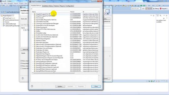Click the feature icon beside EditBox
Image resolution: width=169 pixels, height=95 pixels.
tap(35, 31)
